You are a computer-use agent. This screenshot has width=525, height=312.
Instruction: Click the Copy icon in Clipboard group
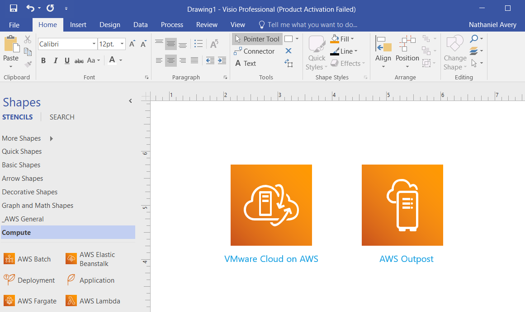(28, 52)
